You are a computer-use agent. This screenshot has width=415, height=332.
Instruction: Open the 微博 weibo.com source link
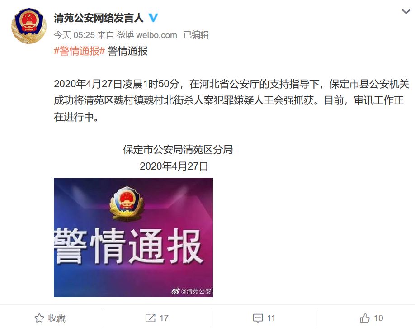pyautogui.click(x=147, y=35)
